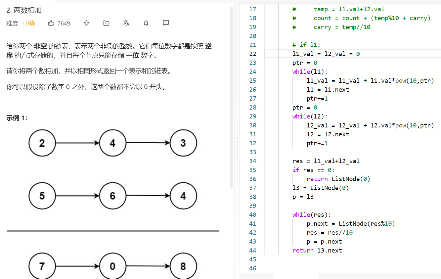The width and height of the screenshot is (441, 279).
Task: Click the 7649 likes count
Action: click(x=64, y=23)
